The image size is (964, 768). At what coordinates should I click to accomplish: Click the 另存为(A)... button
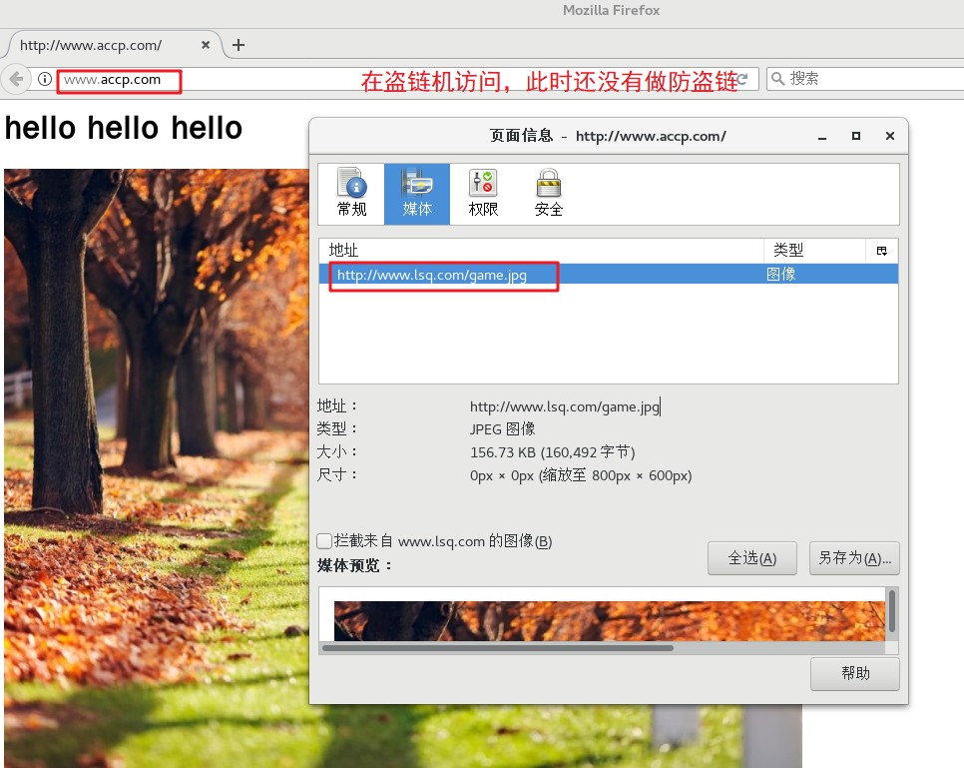coord(854,558)
